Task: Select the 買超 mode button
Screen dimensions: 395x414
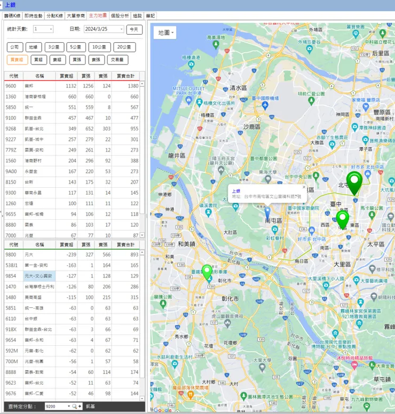Action: tap(38, 60)
